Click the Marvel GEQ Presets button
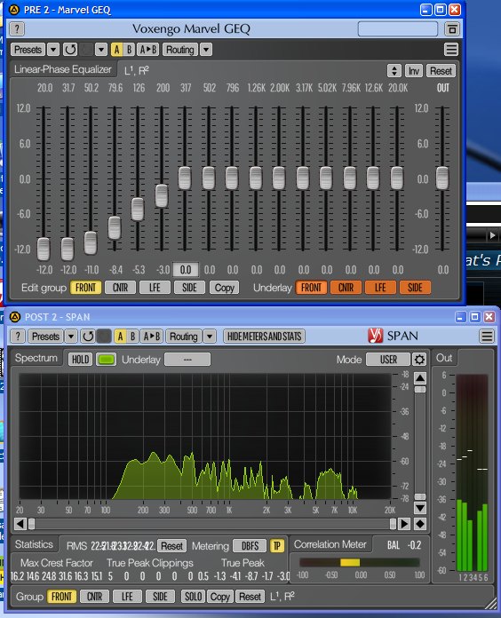This screenshot has height=618, width=501. (28, 50)
